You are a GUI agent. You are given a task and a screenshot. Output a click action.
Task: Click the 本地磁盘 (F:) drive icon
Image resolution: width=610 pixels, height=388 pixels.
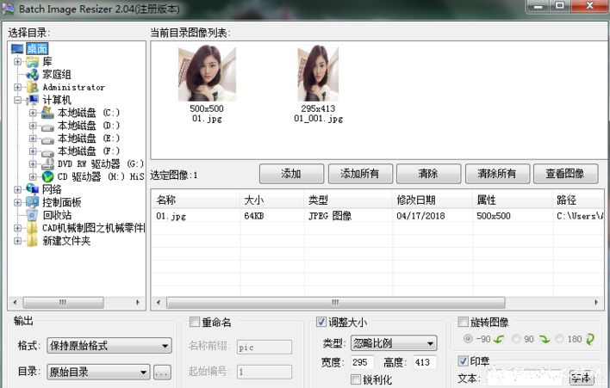(x=47, y=152)
